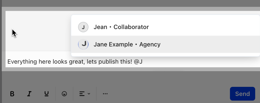Click Jean's J avatar circle

coord(83,27)
